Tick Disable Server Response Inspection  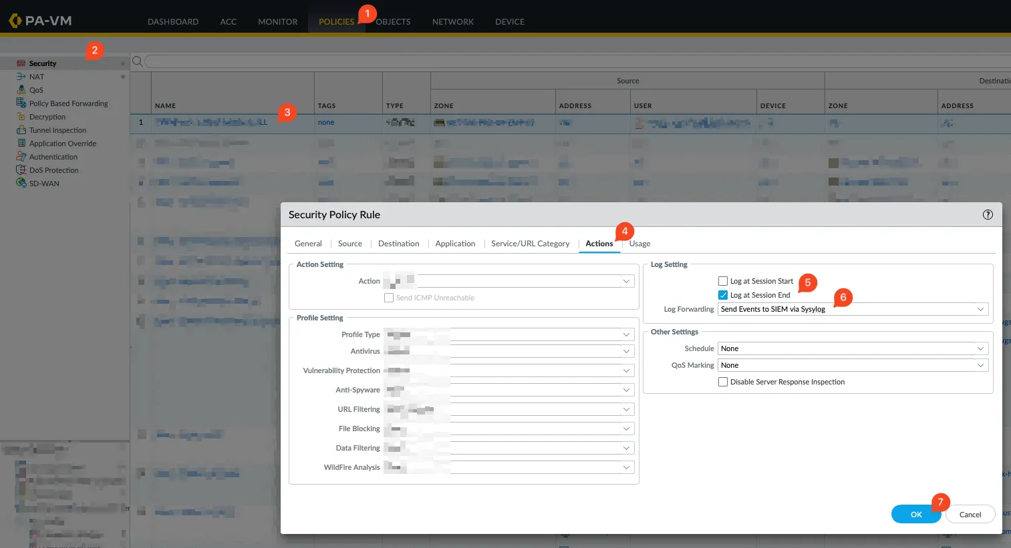coord(723,382)
